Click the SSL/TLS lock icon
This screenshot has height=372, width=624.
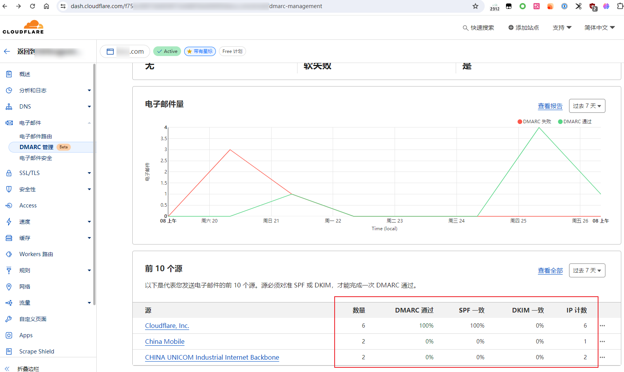9,173
